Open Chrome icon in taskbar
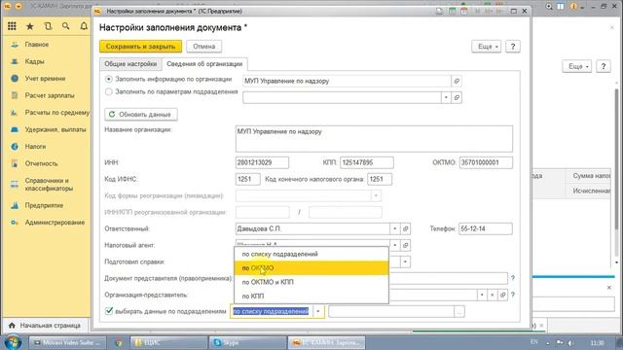 (x=119, y=342)
